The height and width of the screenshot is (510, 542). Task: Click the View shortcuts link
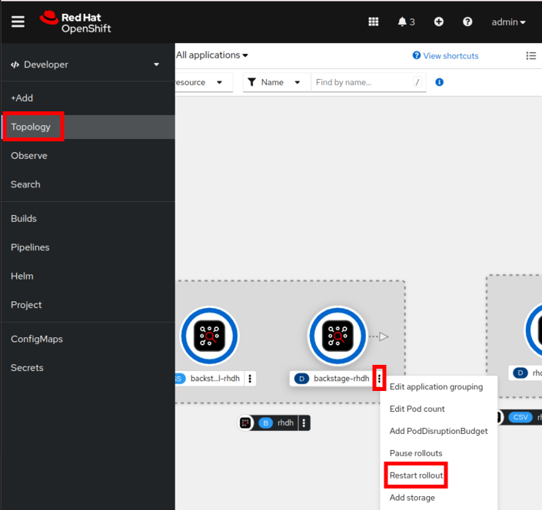446,56
